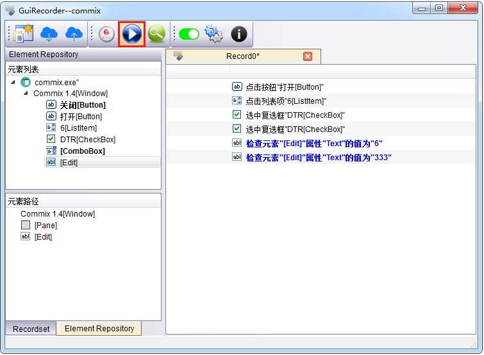484x355 pixels.
Task: Select commix.exe in the element list
Action: [x=57, y=83]
